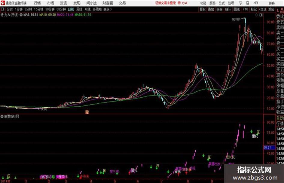The width and height of the screenshot is (284, 183).
Task: Open the 功能 menu
Action: (x=203, y=3)
